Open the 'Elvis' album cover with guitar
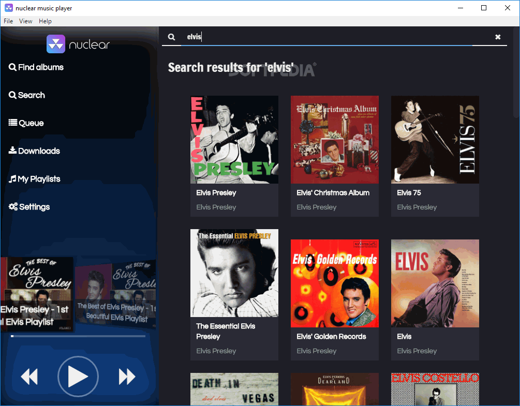Viewport: 520px width, 406px height. coord(435,283)
